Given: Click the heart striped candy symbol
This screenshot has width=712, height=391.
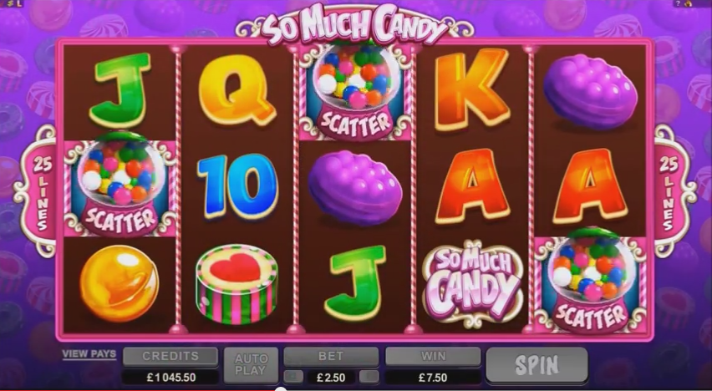Looking at the screenshot, I should tap(236, 284).
